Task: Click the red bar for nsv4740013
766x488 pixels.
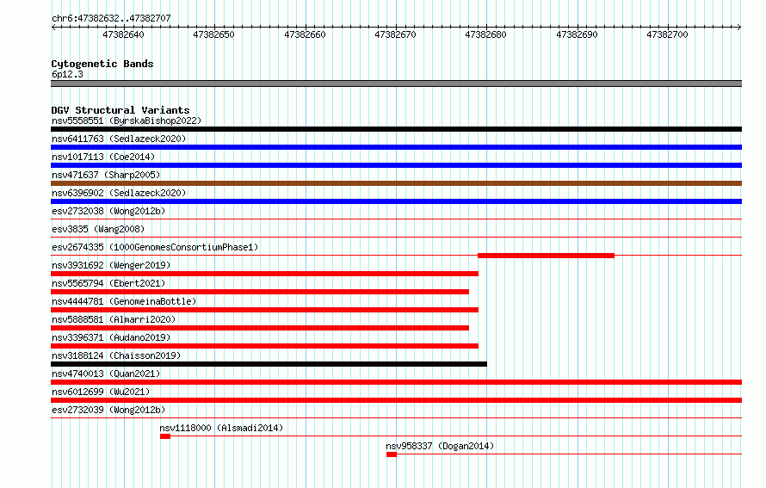Action: [396, 382]
